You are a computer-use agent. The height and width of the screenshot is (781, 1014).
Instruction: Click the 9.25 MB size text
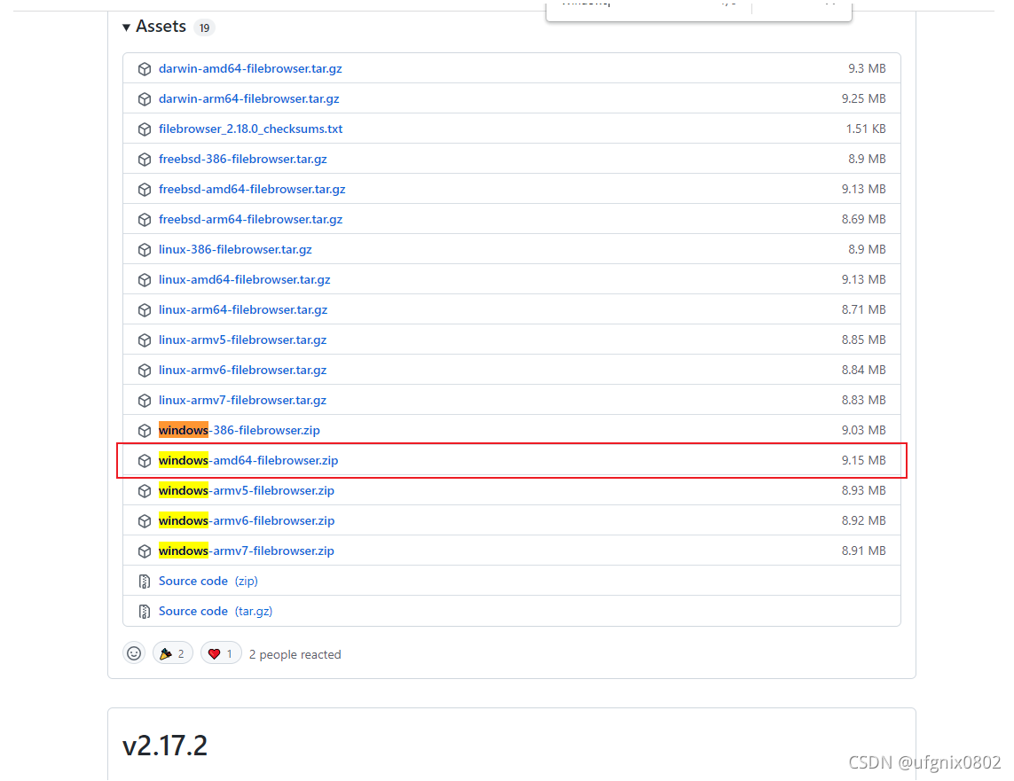(x=863, y=98)
